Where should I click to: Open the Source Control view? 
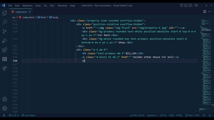point(4,31)
